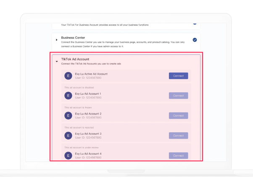Screen dimensions: 253x190
Task: Click the Evy Lu Ad Account 2 name
Action: pos(88,114)
